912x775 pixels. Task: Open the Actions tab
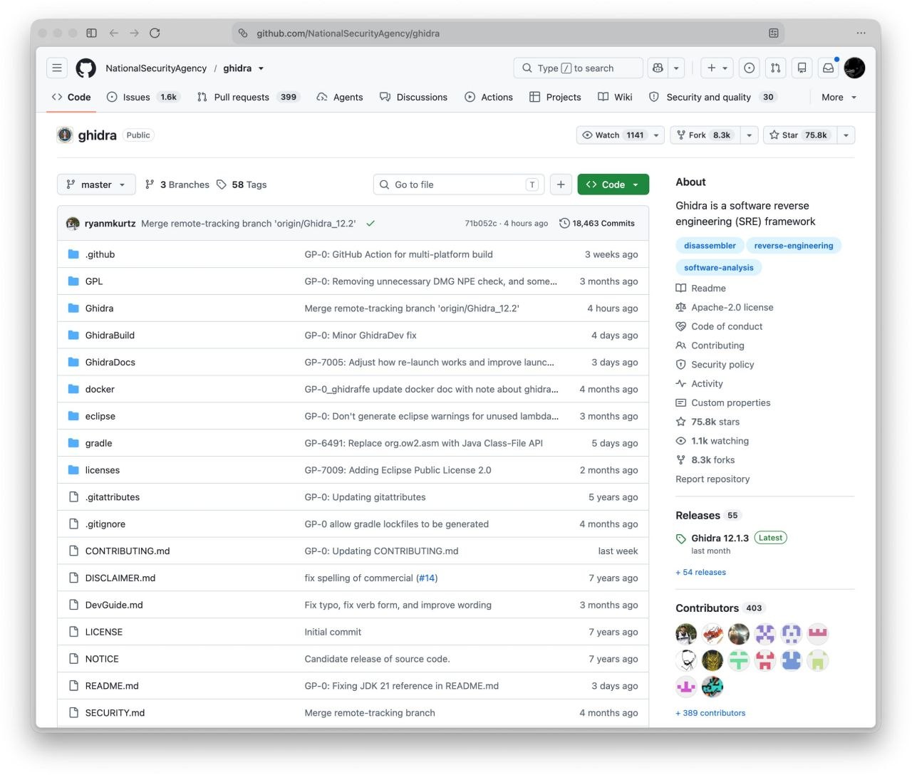click(489, 98)
